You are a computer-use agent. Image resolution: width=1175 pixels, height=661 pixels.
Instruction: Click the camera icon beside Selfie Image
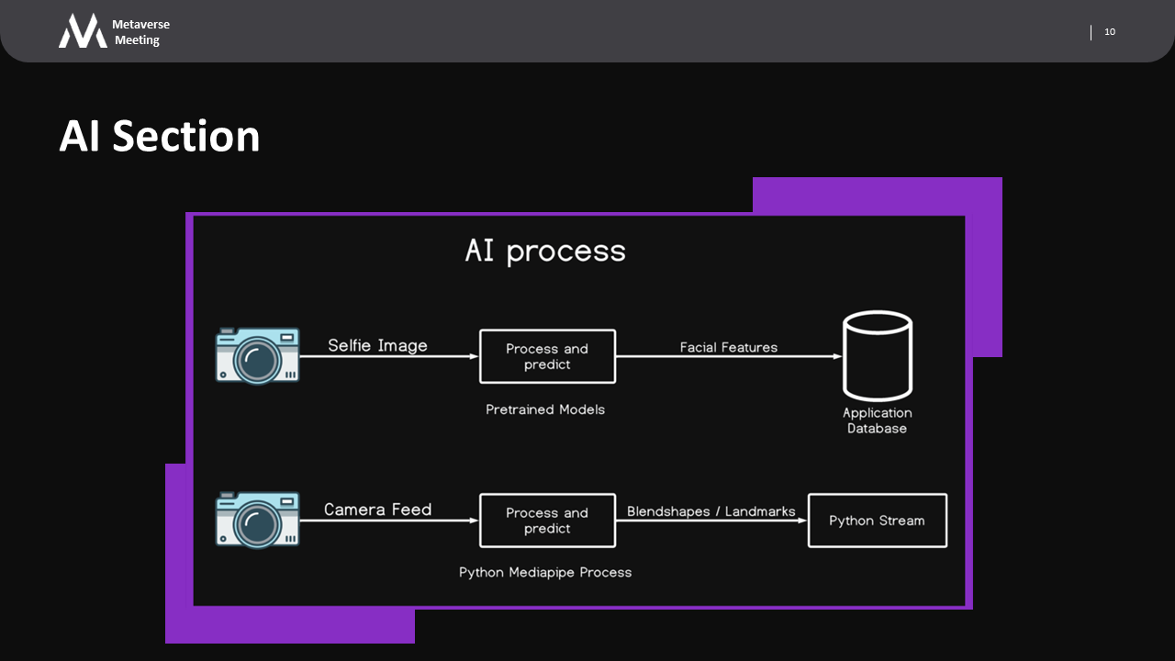point(257,354)
